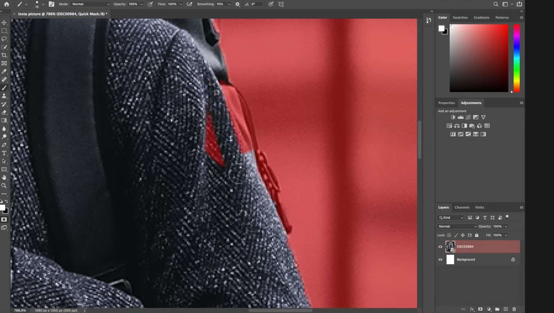This screenshot has height=313, width=554.
Task: Select the Lasso tool
Action: click(4, 39)
